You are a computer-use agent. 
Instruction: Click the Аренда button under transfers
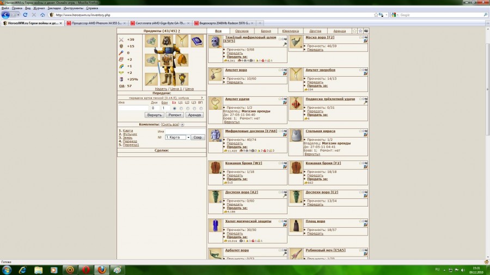[194, 115]
